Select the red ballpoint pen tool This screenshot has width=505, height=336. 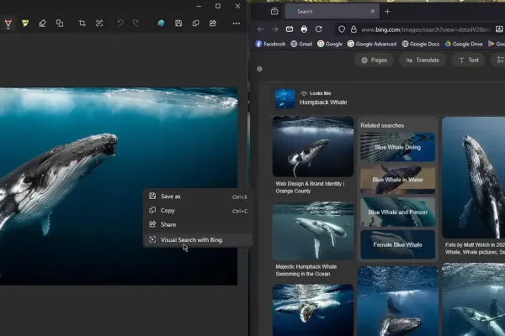[x=8, y=24]
